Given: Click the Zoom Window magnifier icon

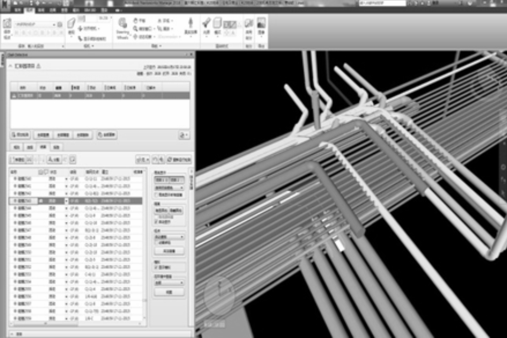Looking at the screenshot, I should coord(136,28).
